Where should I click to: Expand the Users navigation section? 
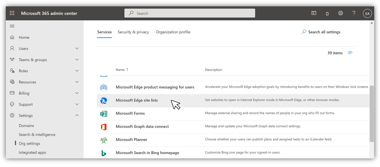[77, 49]
